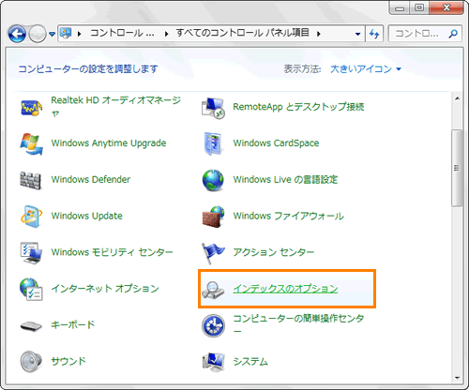Click the Windows CardSpace icon

(213, 143)
